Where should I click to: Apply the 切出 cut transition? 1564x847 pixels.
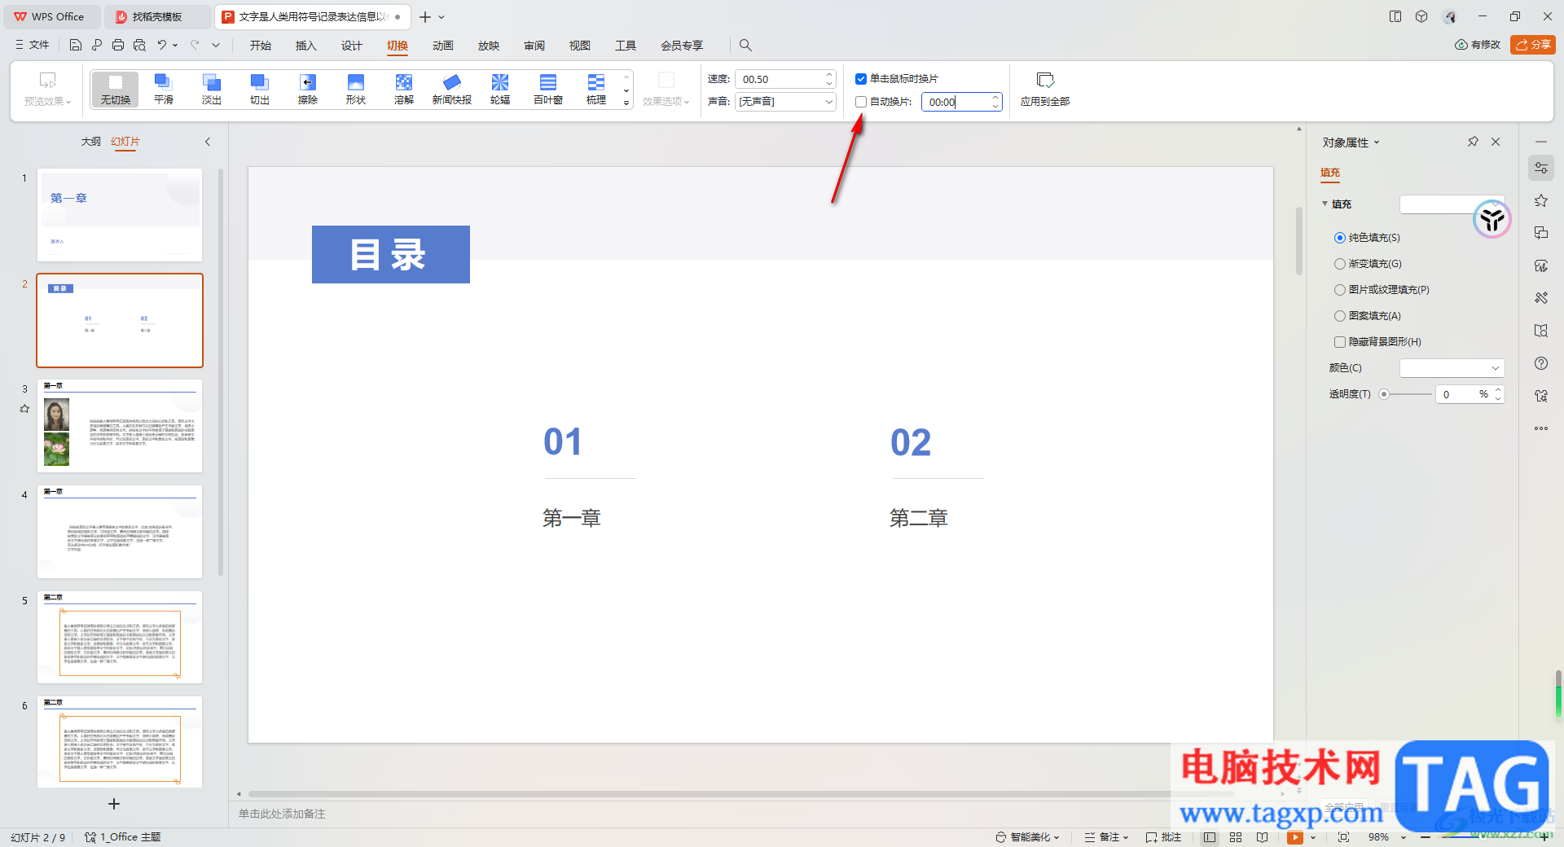coord(260,89)
